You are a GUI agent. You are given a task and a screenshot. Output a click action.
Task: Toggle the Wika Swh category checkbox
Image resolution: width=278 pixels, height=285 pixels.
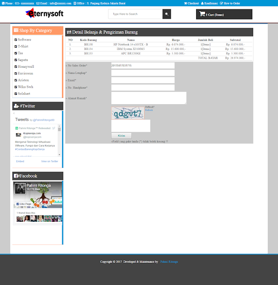(x=16, y=87)
